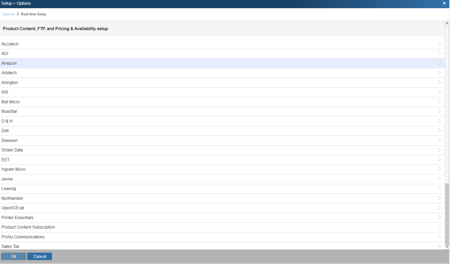This screenshot has height=264, width=450.
Task: Open Bell Micro setup
Action: (x=11, y=102)
